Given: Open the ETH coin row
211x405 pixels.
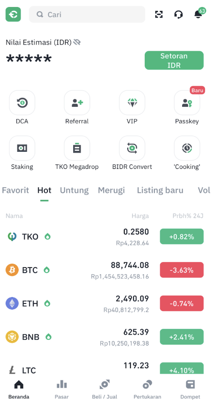Looking at the screenshot, I should pyautogui.click(x=105, y=304).
